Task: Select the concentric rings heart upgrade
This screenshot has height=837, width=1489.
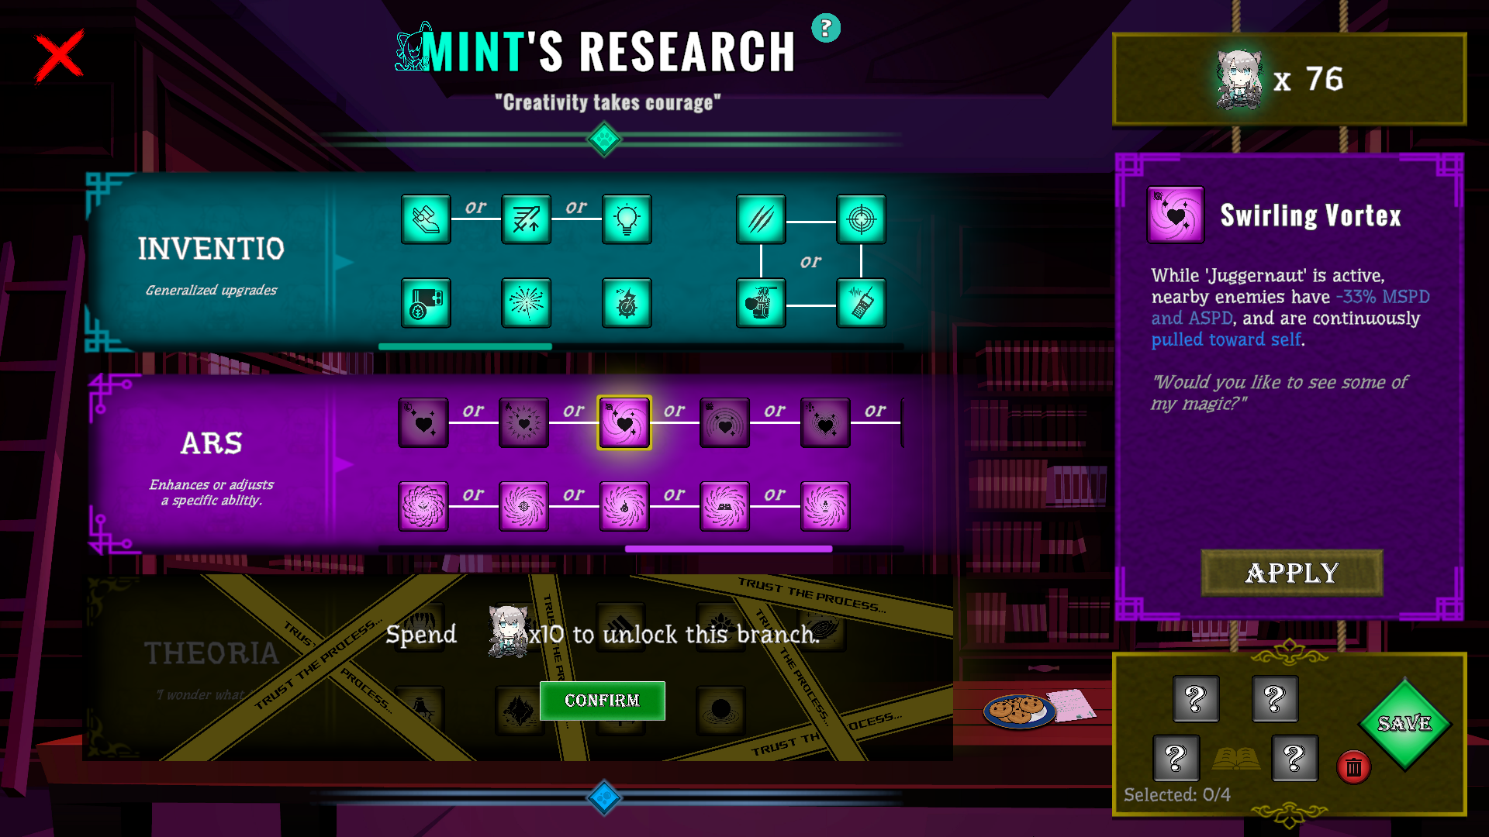Action: coord(724,423)
